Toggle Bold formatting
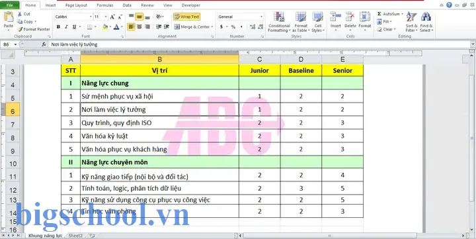 (x=58, y=26)
